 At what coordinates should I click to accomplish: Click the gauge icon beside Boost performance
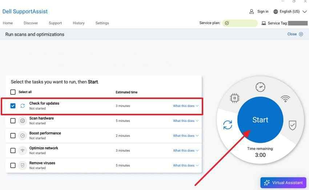[23, 136]
